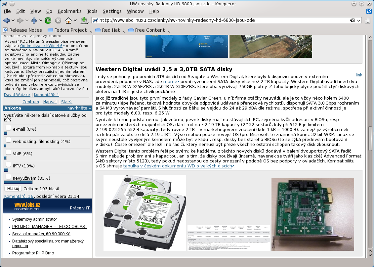Open the Tools menu
This screenshot has height=267, width=374.
(x=92, y=11)
